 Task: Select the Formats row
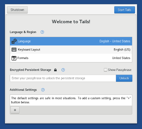click(71, 58)
